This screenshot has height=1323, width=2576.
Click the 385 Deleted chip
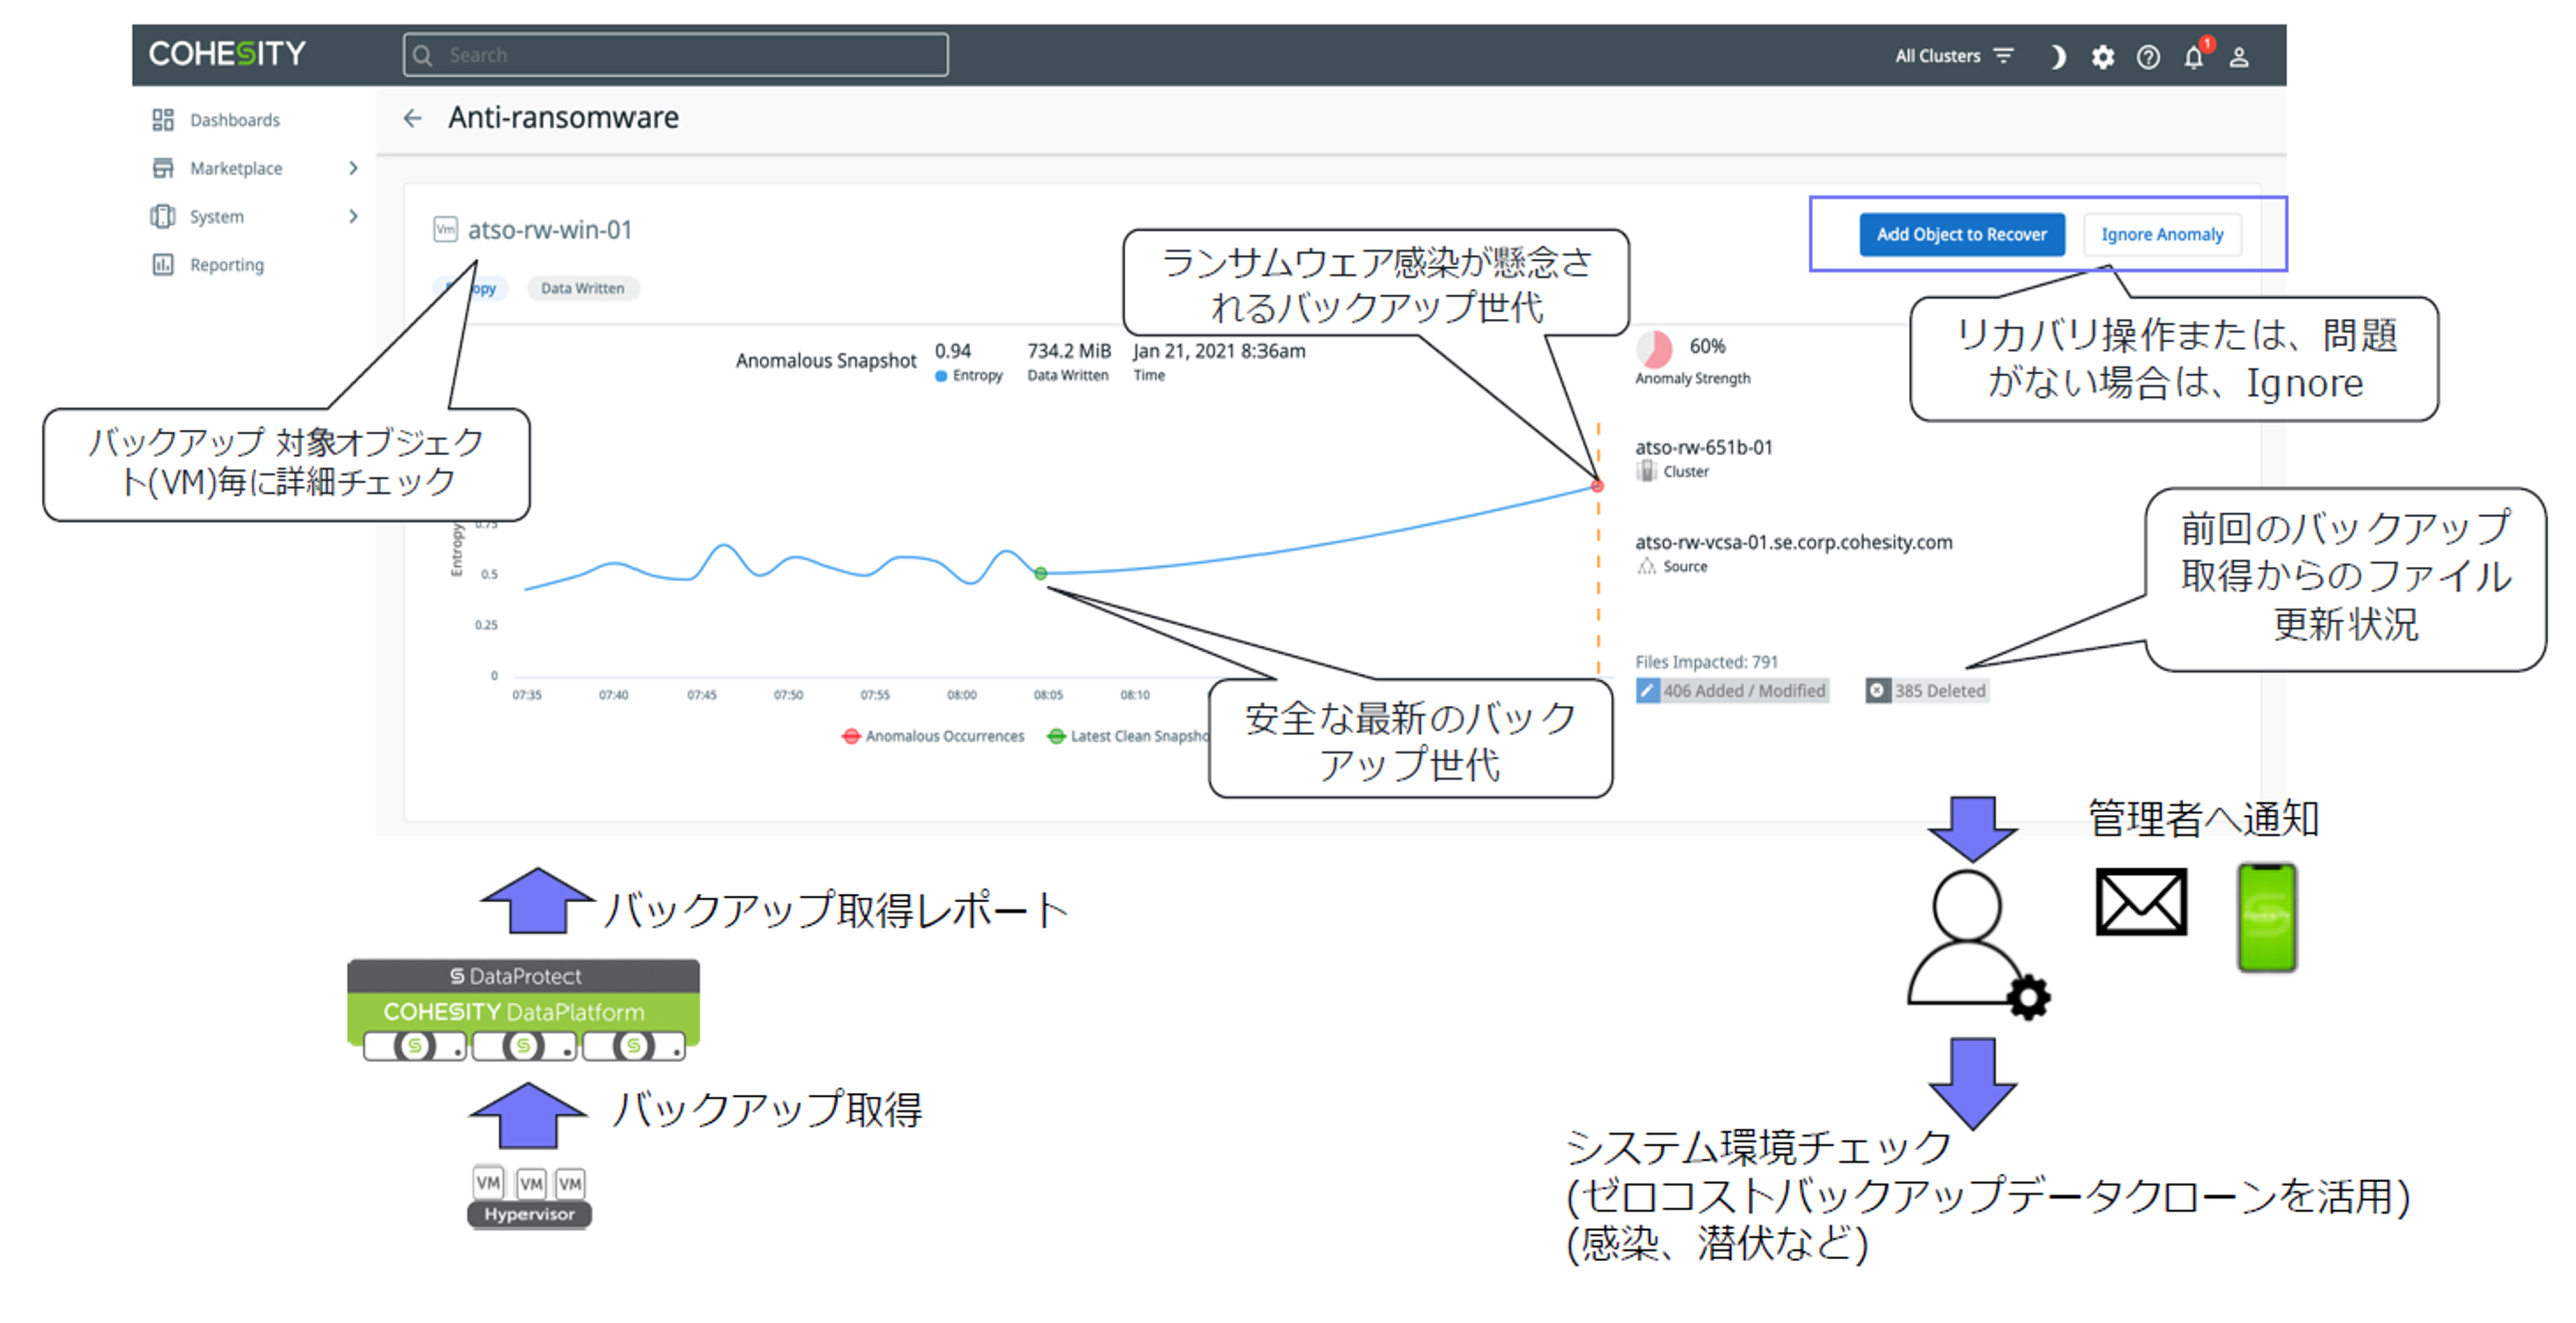pyautogui.click(x=1927, y=691)
